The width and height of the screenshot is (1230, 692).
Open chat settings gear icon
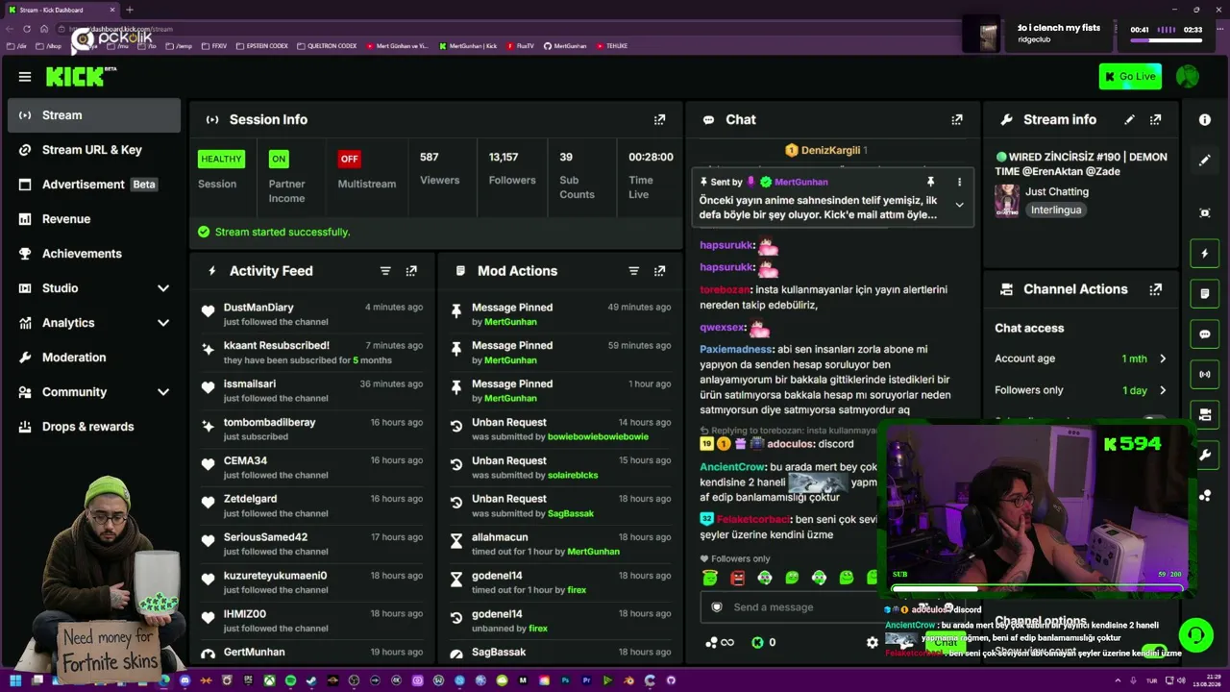pyautogui.click(x=872, y=642)
